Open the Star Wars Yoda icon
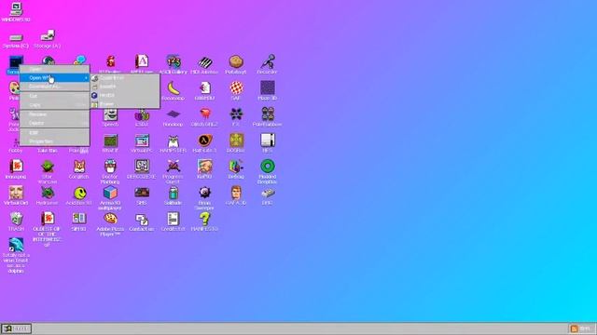 pos(48,171)
